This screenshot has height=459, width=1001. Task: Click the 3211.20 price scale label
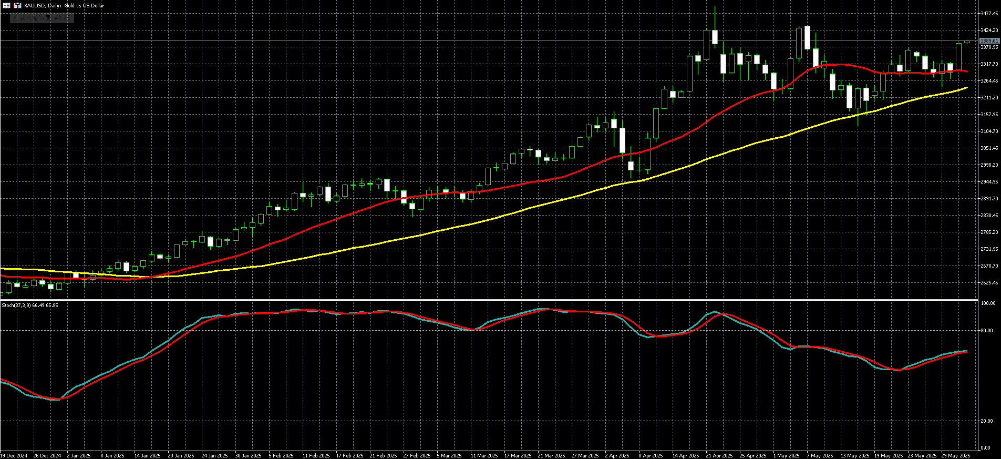coord(989,98)
